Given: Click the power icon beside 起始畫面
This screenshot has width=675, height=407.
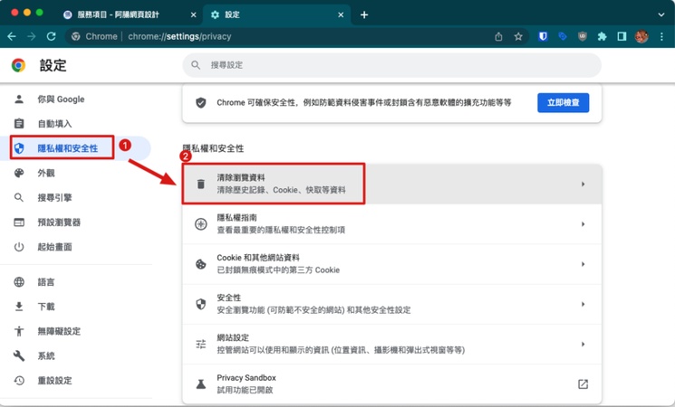Looking at the screenshot, I should point(19,247).
